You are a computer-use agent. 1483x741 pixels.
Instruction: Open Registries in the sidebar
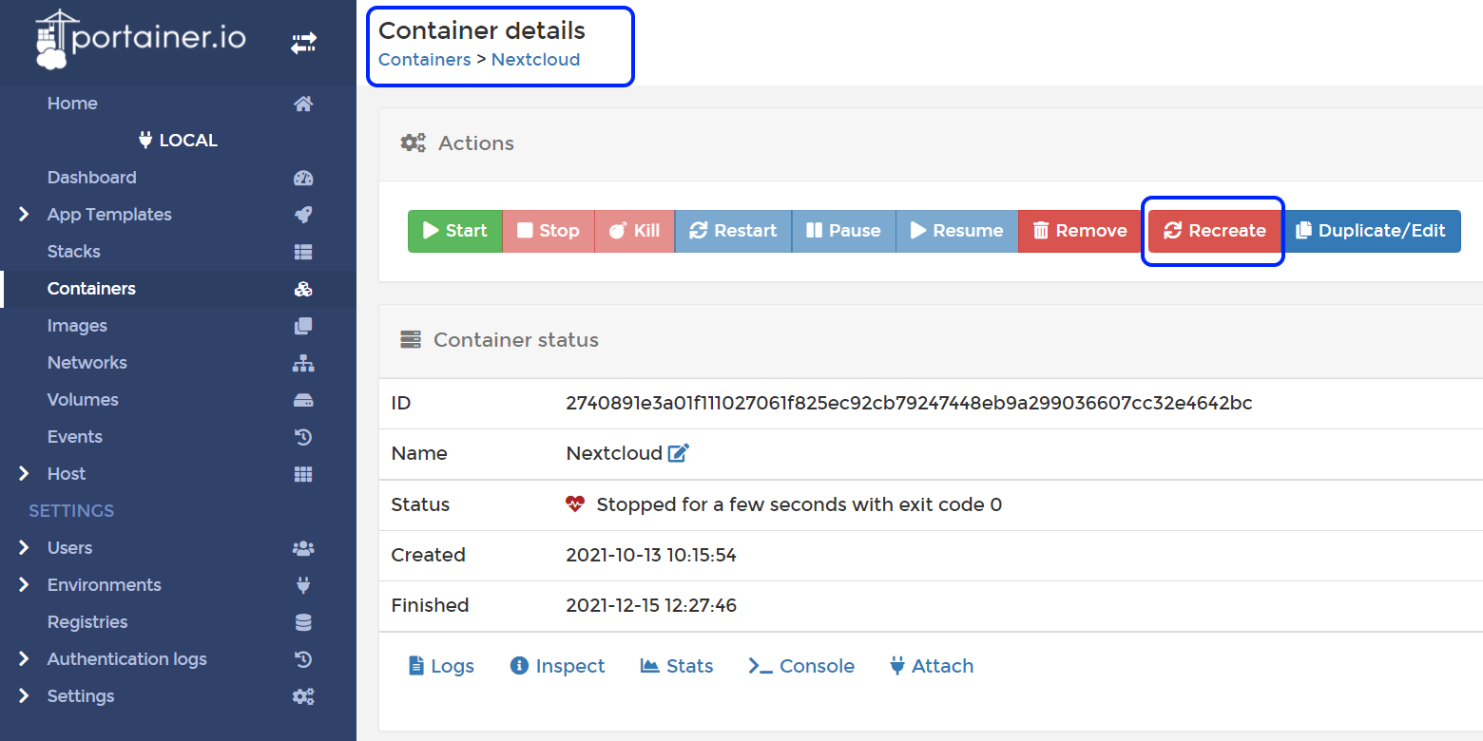pyautogui.click(x=178, y=622)
